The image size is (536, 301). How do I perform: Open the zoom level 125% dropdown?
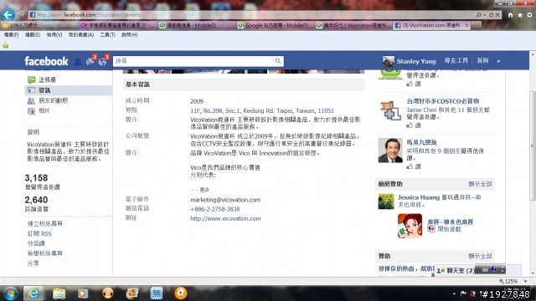pyautogui.click(x=525, y=282)
